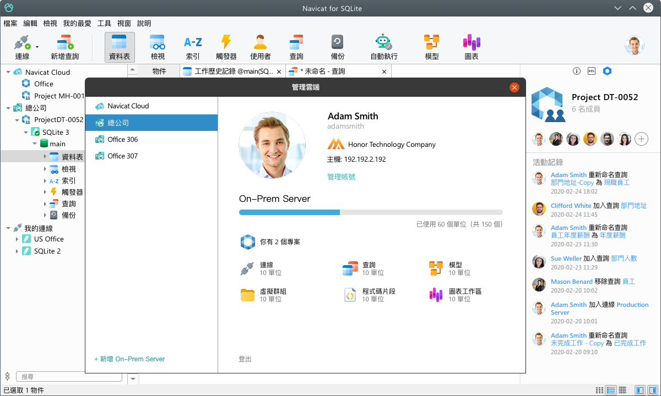Click 登出 to sign out
This screenshot has height=396, width=661.
[x=245, y=359]
